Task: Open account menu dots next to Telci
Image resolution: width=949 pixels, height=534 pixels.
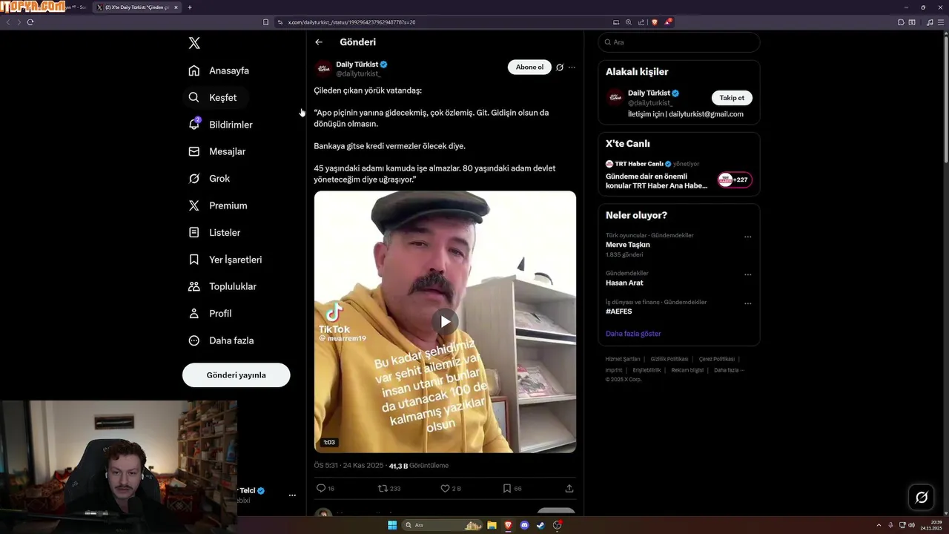Action: point(292,495)
